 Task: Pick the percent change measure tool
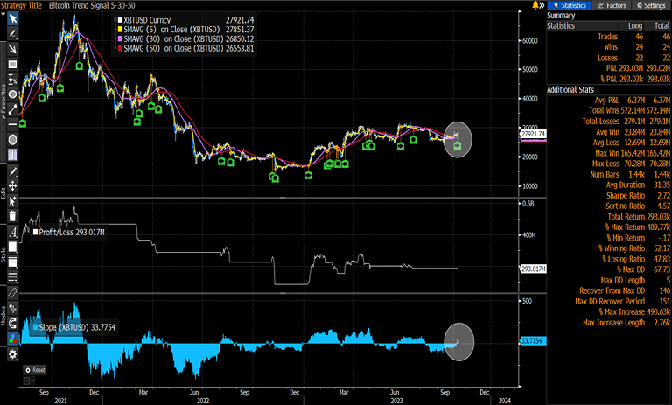[13, 80]
